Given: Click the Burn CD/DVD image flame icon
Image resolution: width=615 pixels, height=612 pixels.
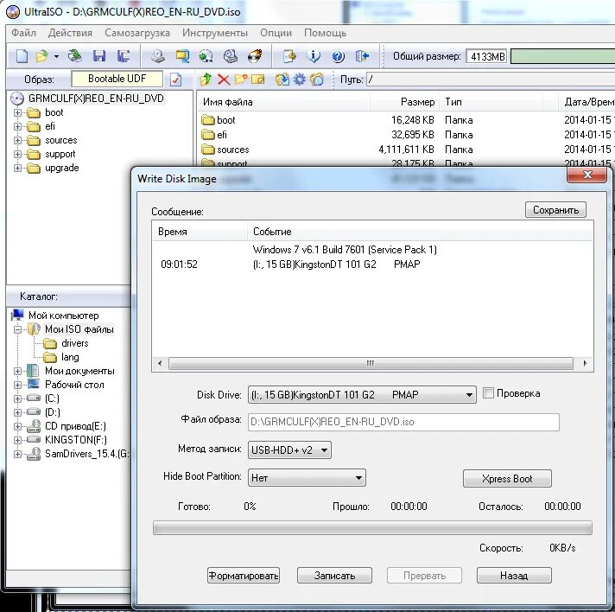Looking at the screenshot, I should (255, 56).
